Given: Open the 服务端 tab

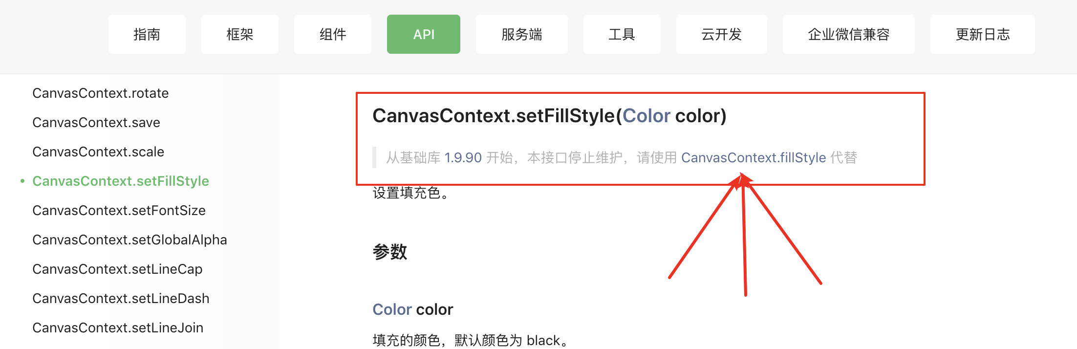Looking at the screenshot, I should tap(521, 34).
